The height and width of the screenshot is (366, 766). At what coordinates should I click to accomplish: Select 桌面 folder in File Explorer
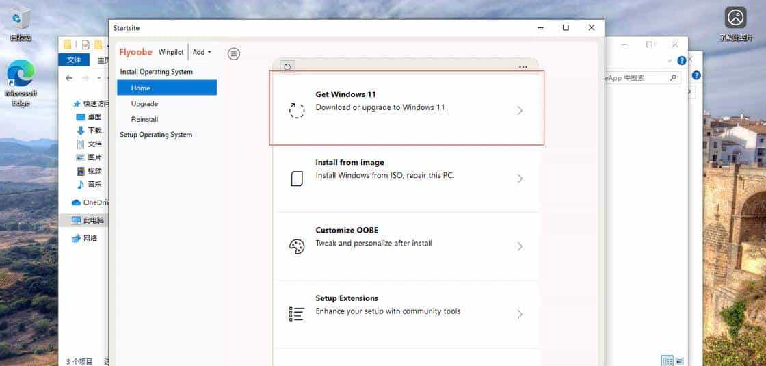point(89,117)
